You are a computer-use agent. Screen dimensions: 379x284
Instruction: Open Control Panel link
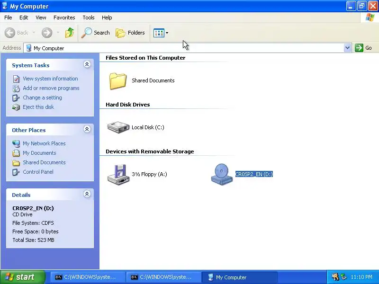[x=38, y=172]
